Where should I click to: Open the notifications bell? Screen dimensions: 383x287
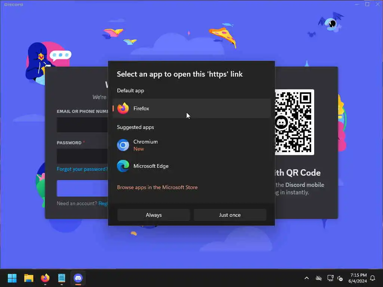click(373, 278)
